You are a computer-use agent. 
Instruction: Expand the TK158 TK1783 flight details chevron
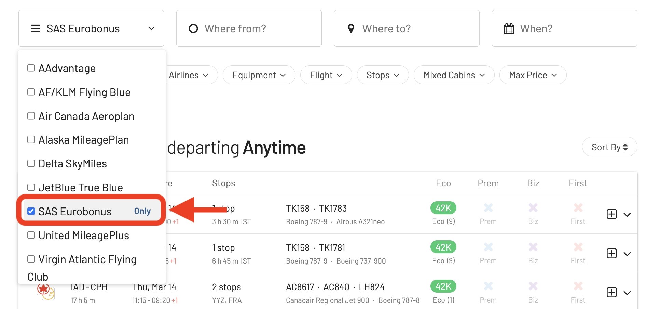pyautogui.click(x=627, y=215)
